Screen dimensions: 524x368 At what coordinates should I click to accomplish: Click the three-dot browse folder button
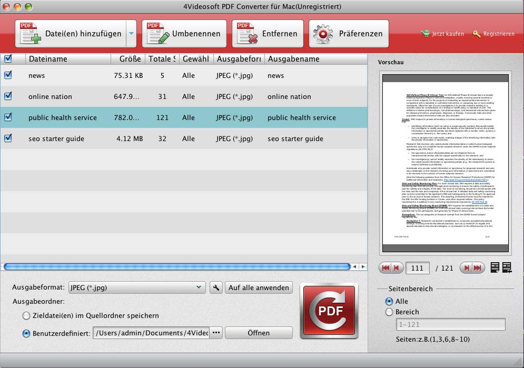[216, 333]
